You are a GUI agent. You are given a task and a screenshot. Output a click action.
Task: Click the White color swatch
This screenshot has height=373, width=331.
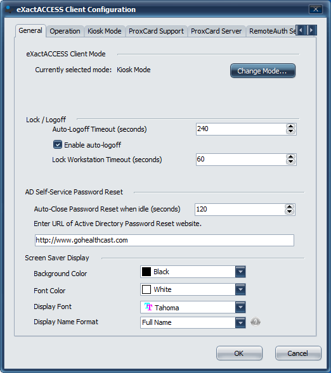pos(146,289)
